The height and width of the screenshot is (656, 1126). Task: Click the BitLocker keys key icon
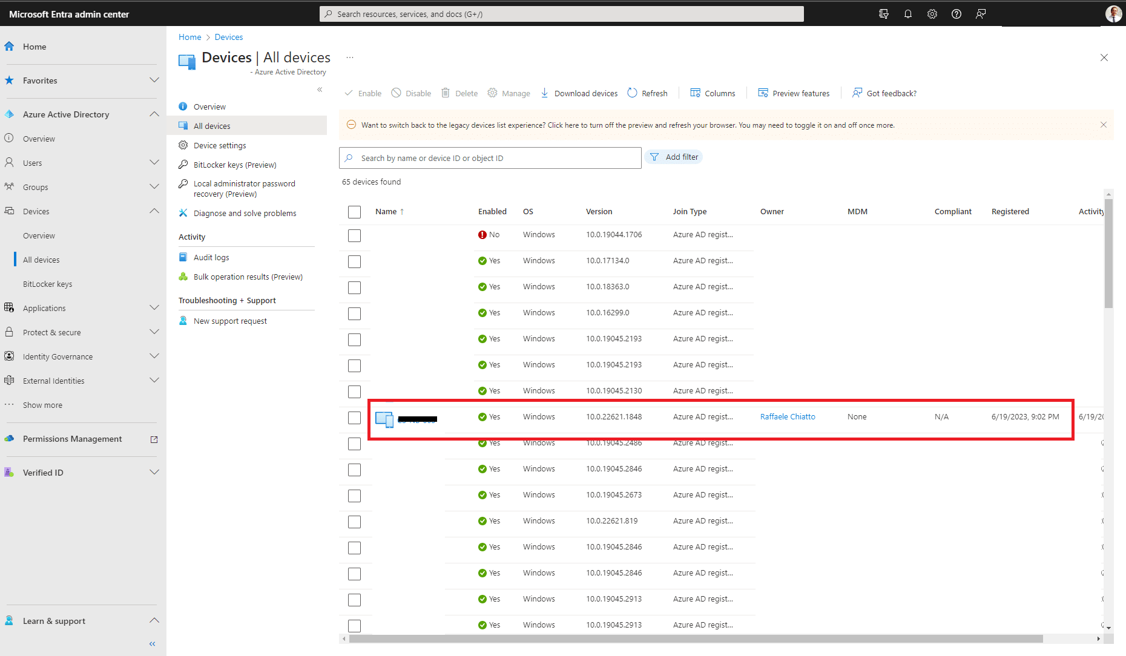183,164
